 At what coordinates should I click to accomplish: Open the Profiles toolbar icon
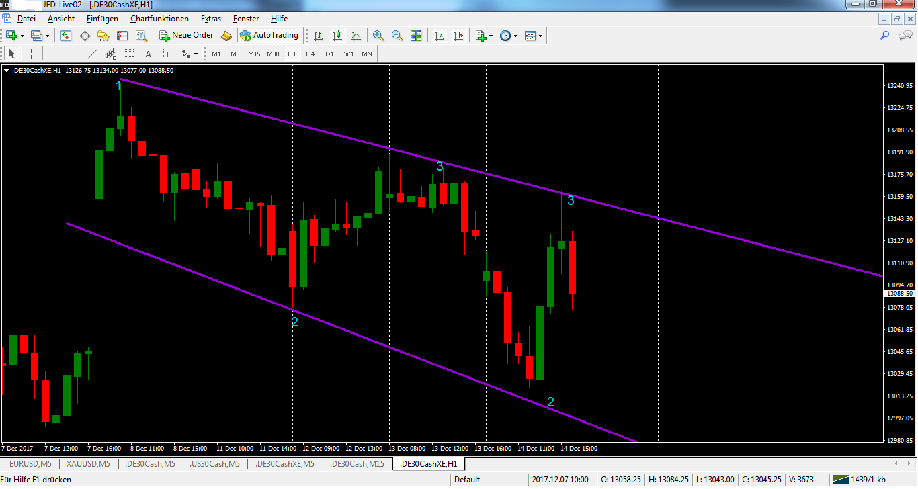coord(37,35)
